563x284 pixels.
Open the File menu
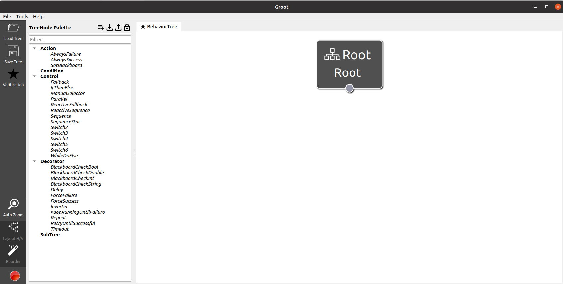[x=7, y=17]
